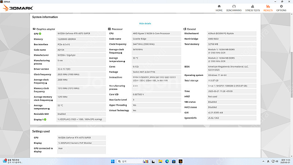Open the BENCHMARKS tab
This screenshot has height=165, width=293.
234,8
